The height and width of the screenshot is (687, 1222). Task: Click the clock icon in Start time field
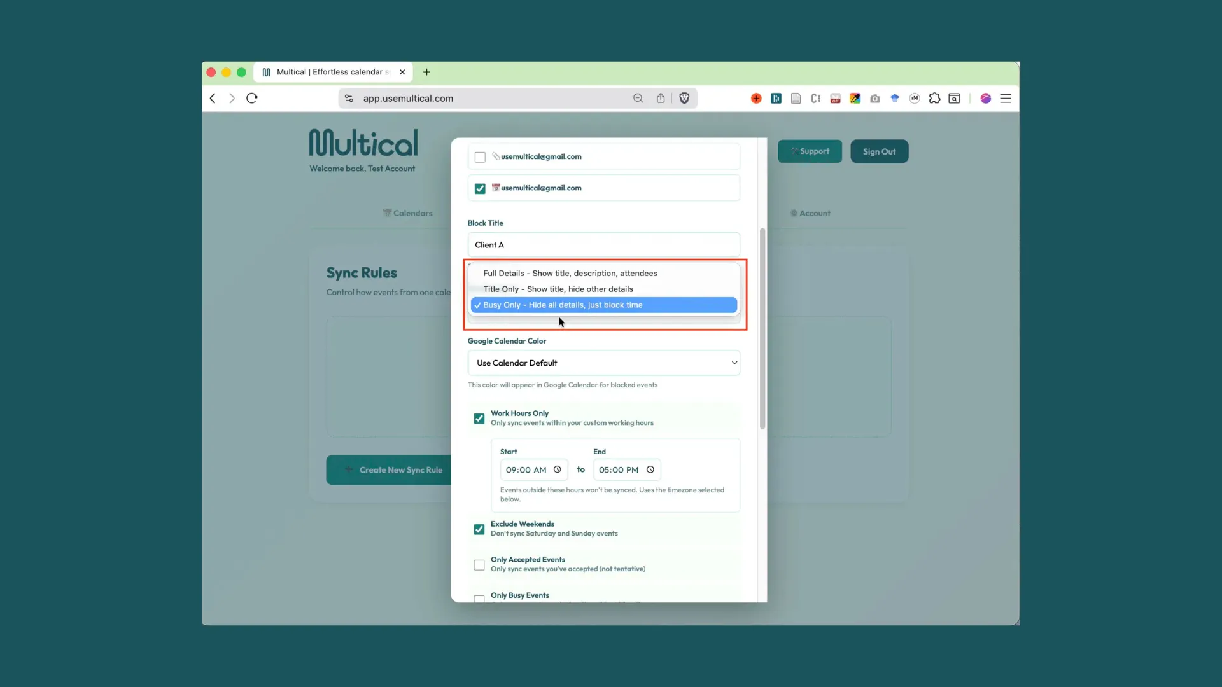(557, 469)
